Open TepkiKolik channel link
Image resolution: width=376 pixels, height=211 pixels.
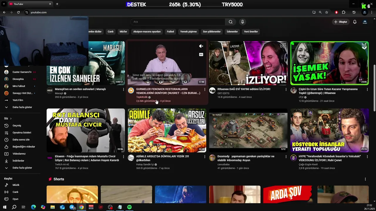[x=142, y=97]
